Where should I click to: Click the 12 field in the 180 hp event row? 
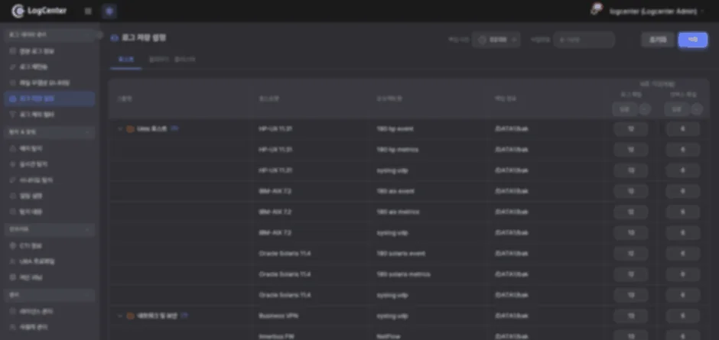[631, 129]
